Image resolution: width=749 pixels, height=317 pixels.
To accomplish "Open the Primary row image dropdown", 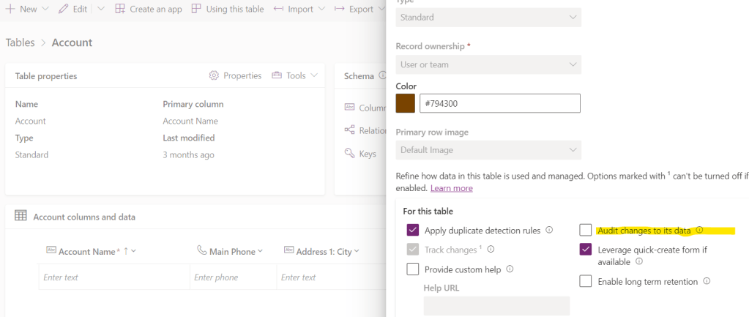I will click(488, 150).
